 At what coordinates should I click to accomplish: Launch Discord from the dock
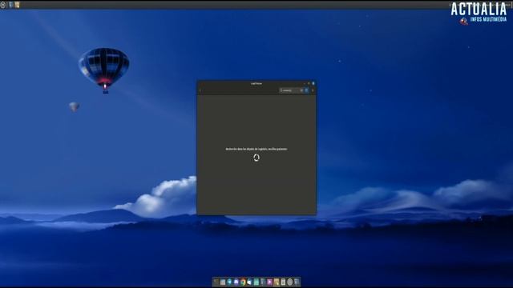pyautogui.click(x=236, y=282)
